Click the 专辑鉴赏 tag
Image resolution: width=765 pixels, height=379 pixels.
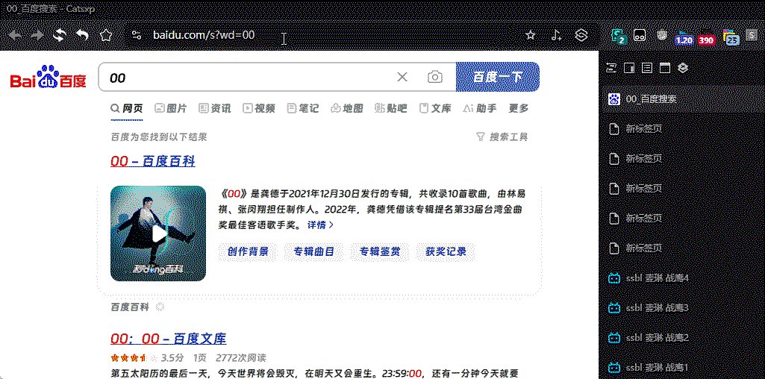click(x=380, y=252)
